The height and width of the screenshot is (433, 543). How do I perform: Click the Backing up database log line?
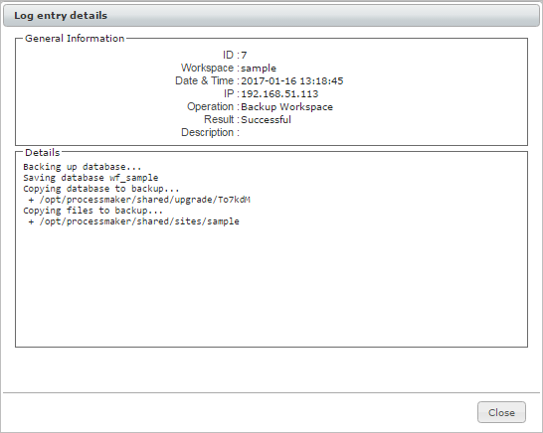point(83,167)
